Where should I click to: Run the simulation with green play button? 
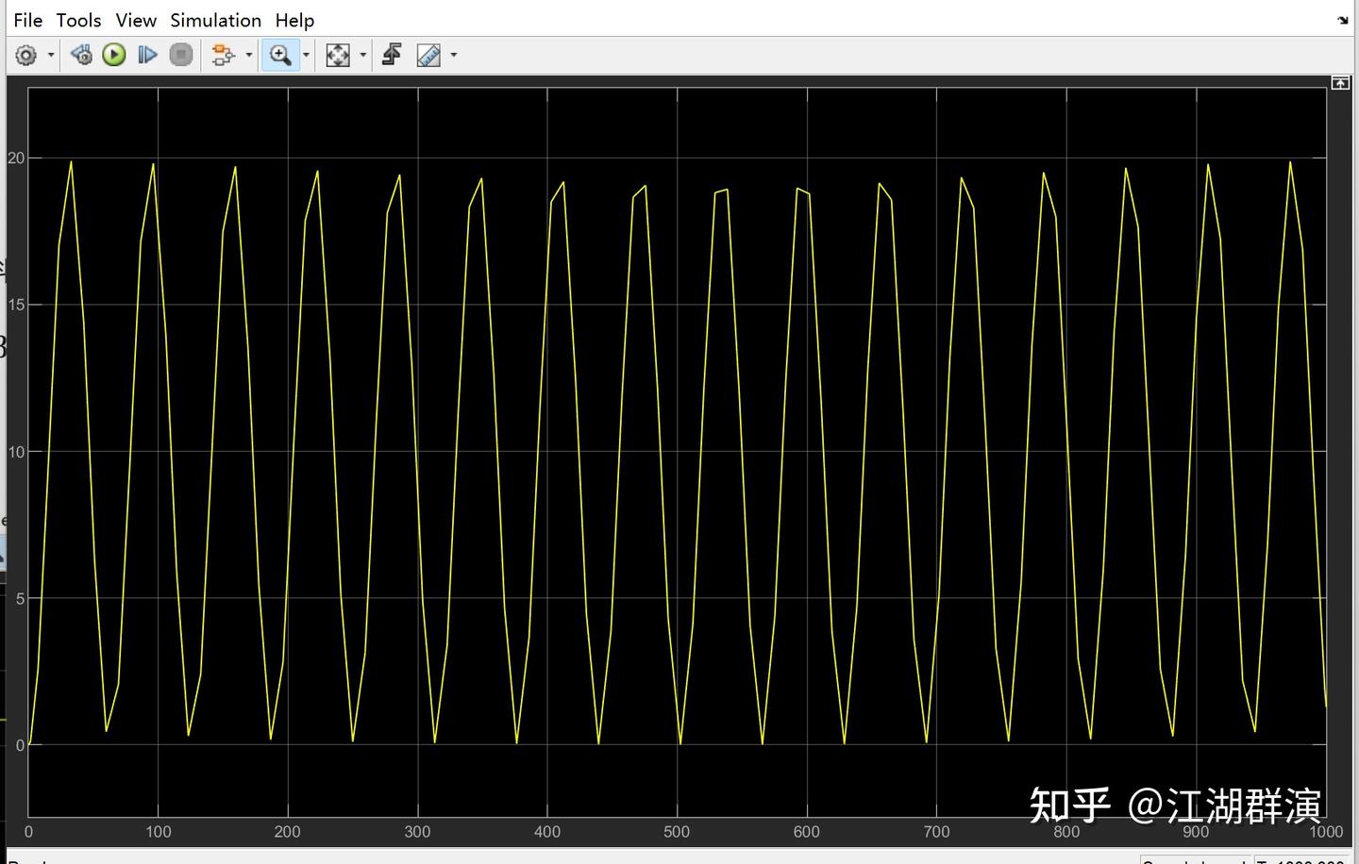pos(114,56)
